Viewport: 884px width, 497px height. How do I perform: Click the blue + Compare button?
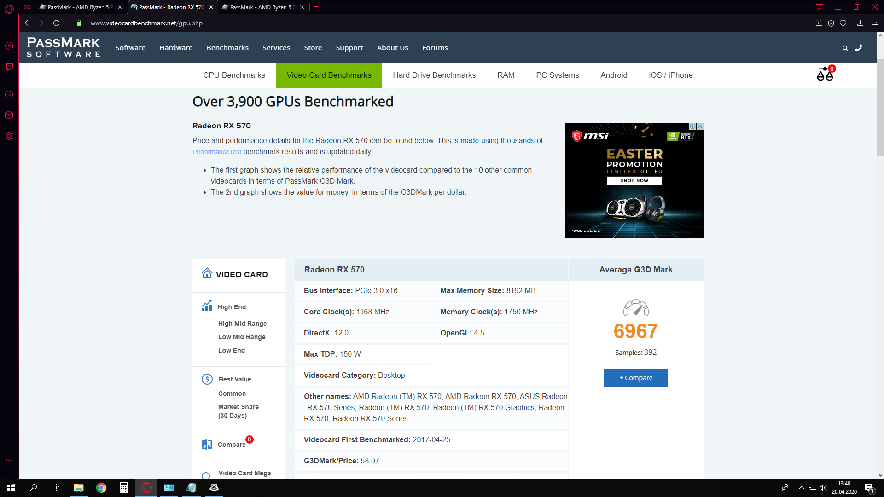click(635, 378)
